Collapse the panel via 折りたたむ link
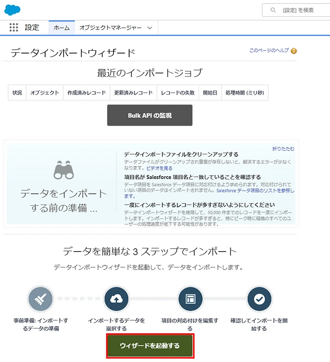This screenshot has height=362, width=330. click(283, 149)
